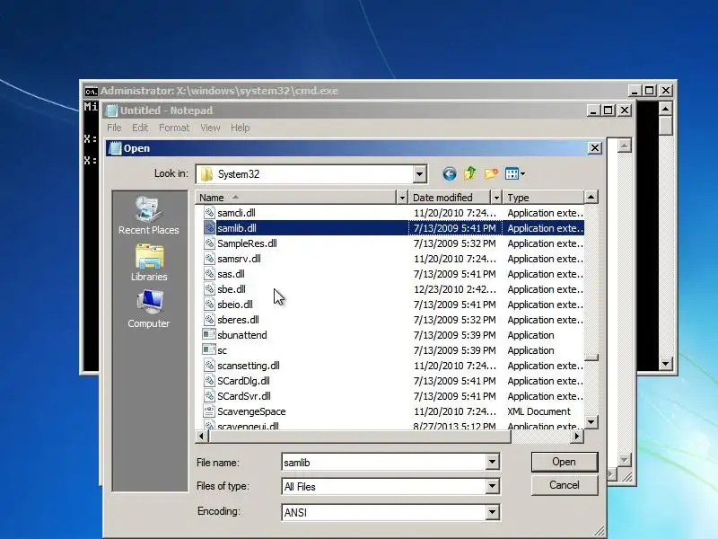Click the Open button

click(565, 462)
